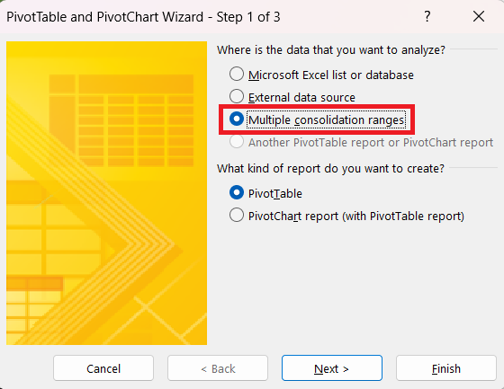
Task: Click the yellow wizard illustration image
Action: (x=106, y=193)
